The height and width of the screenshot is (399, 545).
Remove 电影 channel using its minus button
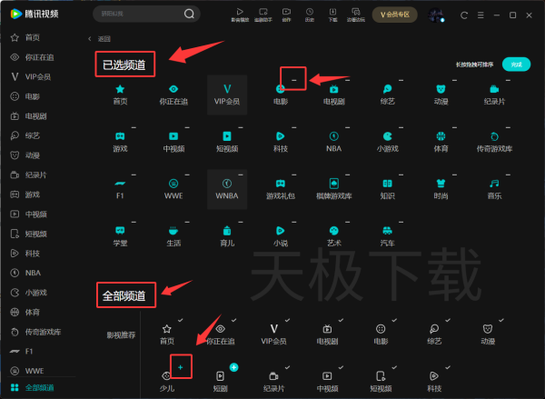coord(294,80)
